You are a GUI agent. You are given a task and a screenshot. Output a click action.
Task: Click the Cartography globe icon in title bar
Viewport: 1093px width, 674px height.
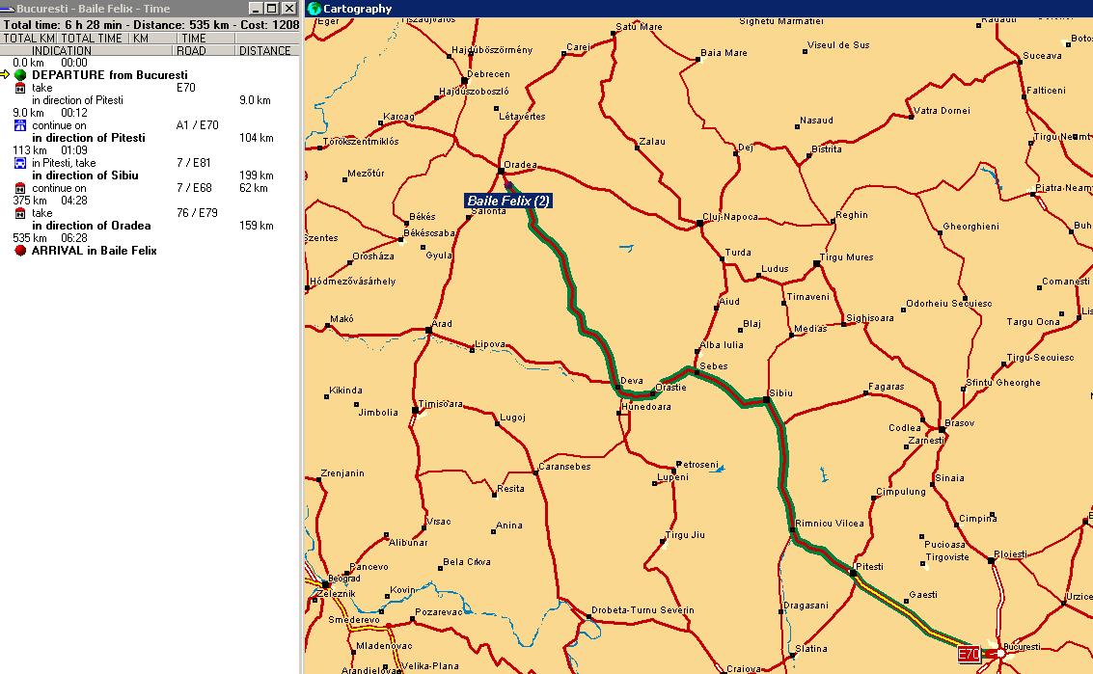pyautogui.click(x=314, y=9)
